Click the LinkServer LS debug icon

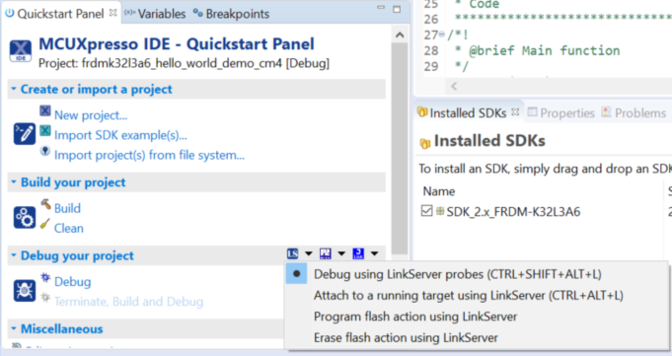point(293,253)
